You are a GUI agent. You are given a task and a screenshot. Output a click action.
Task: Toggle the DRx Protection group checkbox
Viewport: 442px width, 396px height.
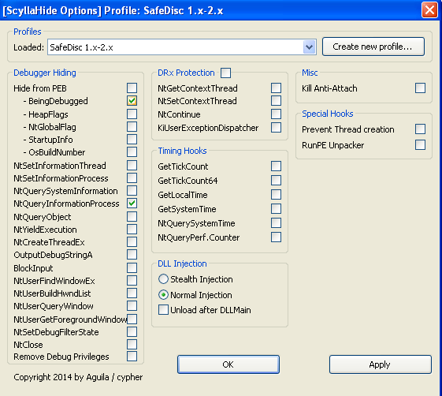pos(225,73)
